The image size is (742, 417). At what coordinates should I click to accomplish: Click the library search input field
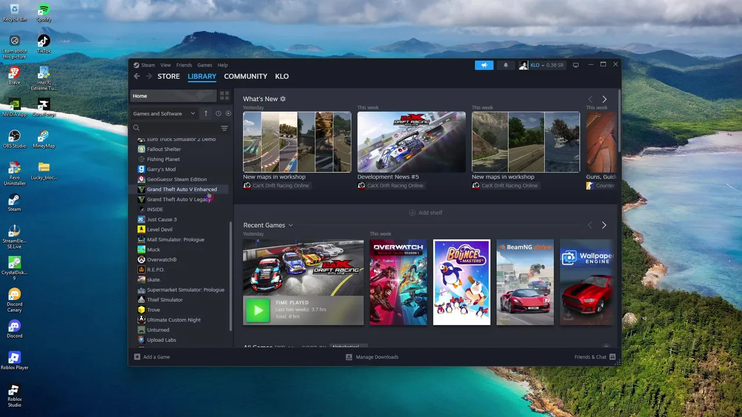click(179, 128)
